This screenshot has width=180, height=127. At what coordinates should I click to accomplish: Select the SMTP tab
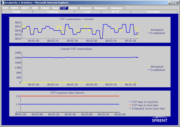[25, 8]
